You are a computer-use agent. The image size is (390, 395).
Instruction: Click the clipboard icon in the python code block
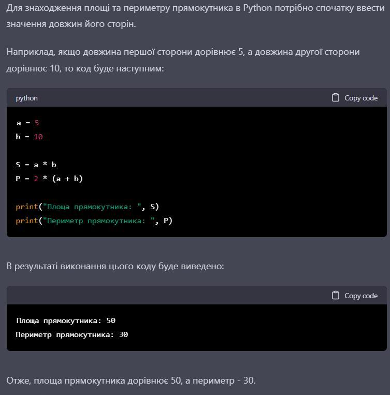pyautogui.click(x=336, y=98)
